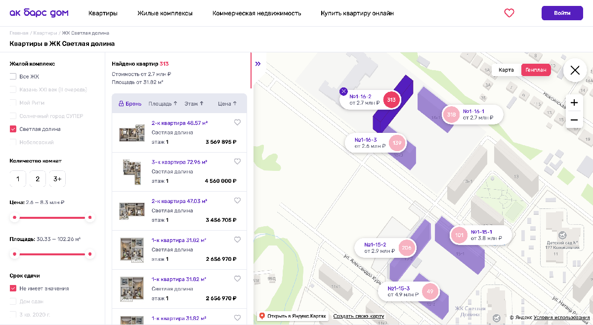Image resolution: width=593 pixels, height=325 pixels.
Task: Open Условия использования link
Action: (562, 318)
